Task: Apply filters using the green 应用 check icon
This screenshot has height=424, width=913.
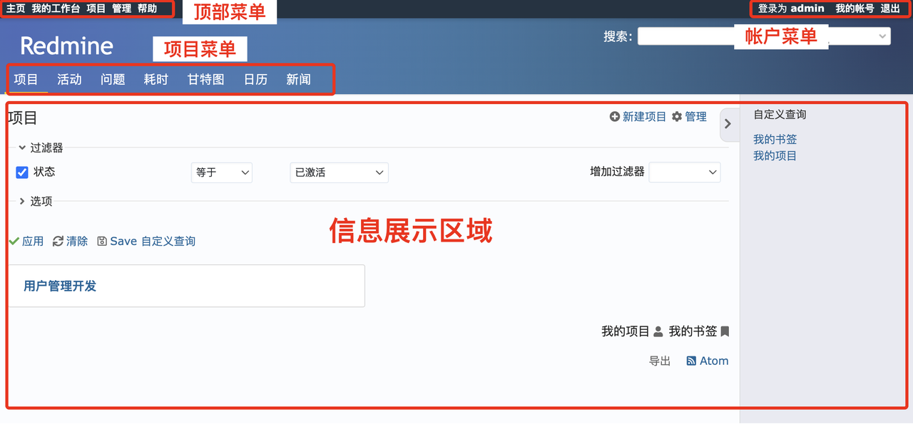Action: point(14,241)
